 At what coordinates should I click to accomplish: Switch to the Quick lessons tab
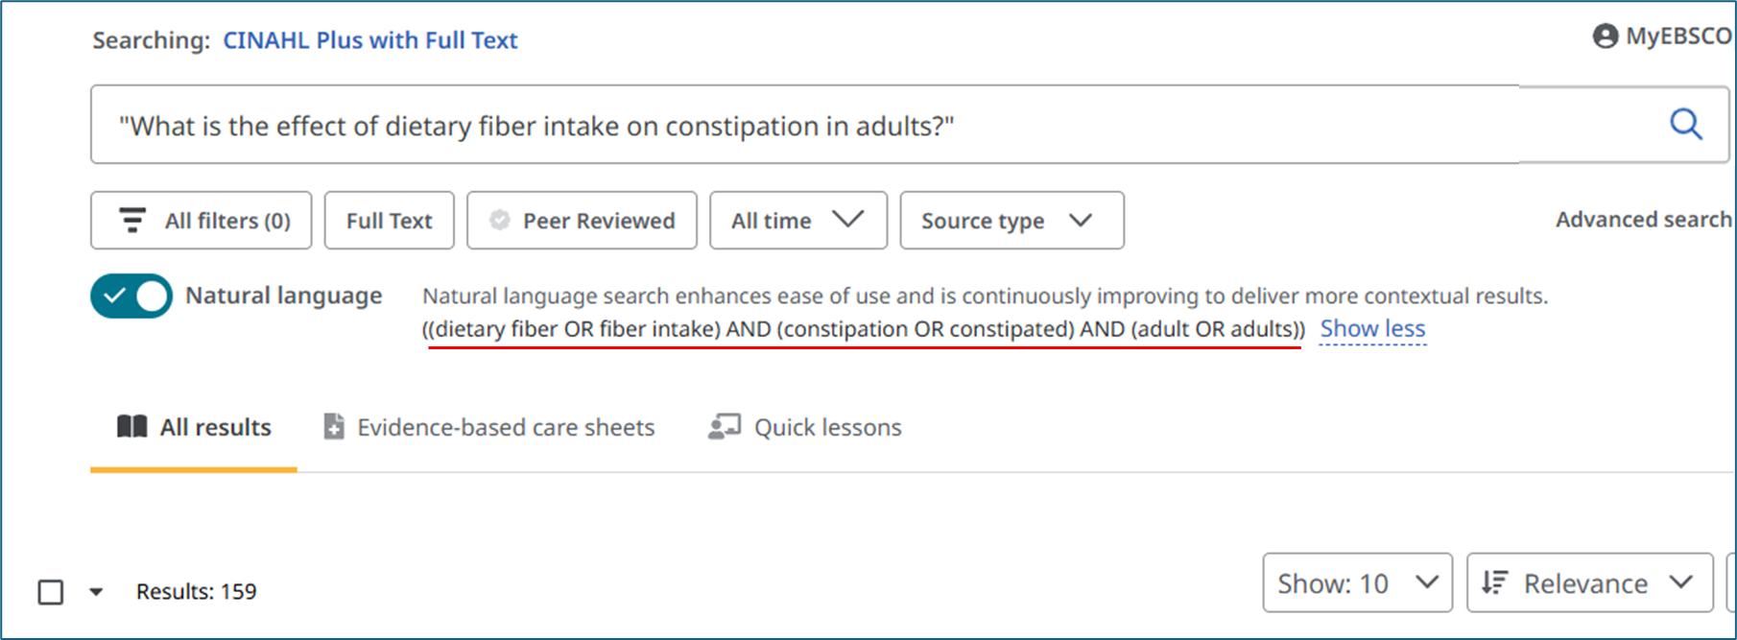(x=805, y=427)
